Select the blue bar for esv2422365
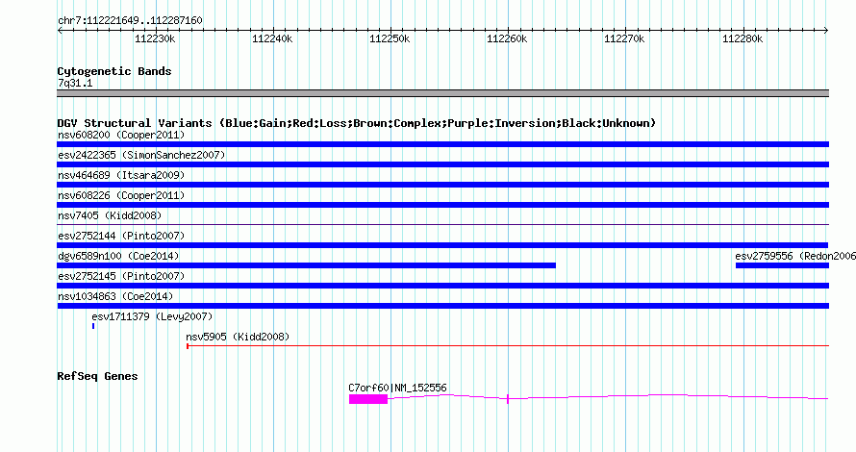This screenshot has height=452, width=856. pos(442,164)
